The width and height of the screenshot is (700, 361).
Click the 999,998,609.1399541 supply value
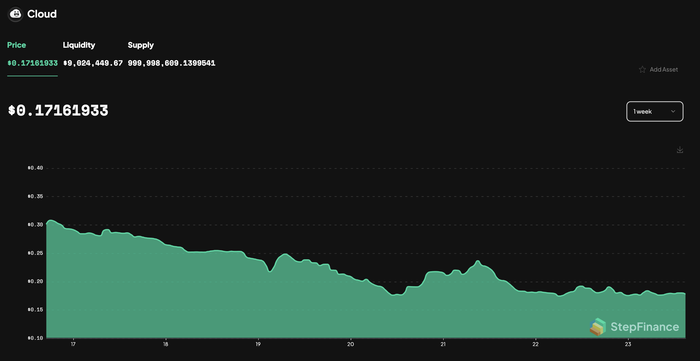(171, 63)
